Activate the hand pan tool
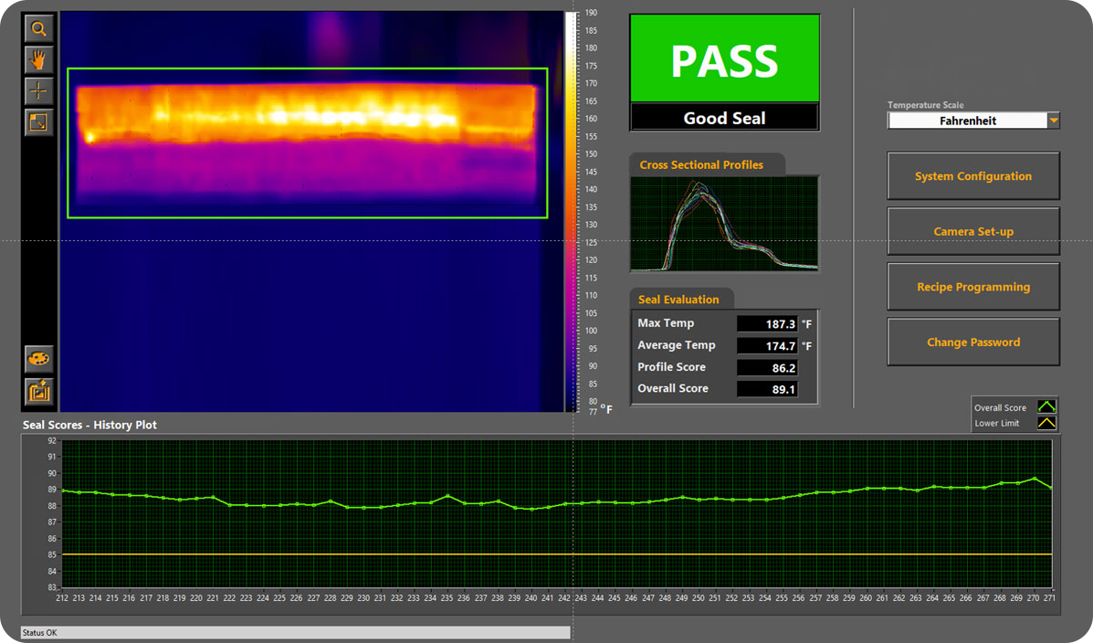 [38, 60]
